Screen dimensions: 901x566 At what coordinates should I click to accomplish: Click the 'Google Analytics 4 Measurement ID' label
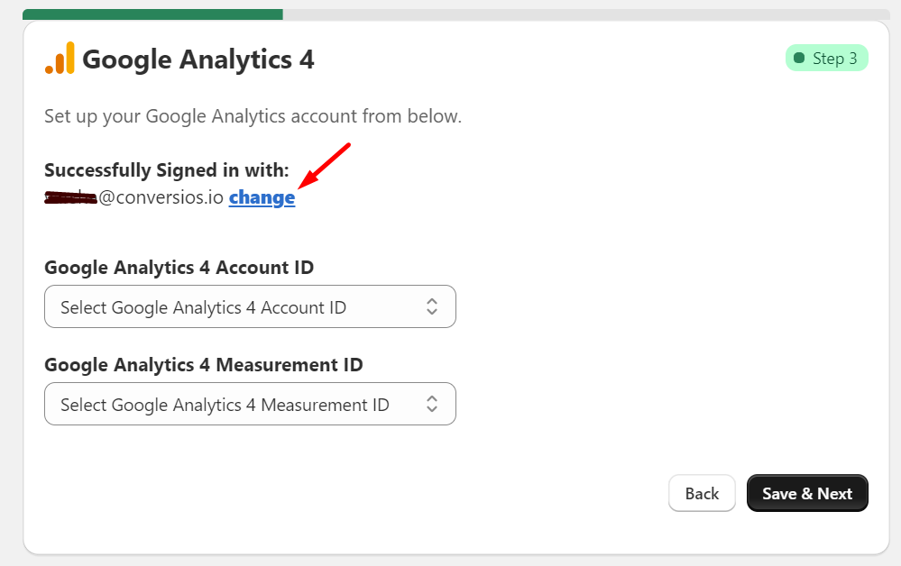[204, 365]
